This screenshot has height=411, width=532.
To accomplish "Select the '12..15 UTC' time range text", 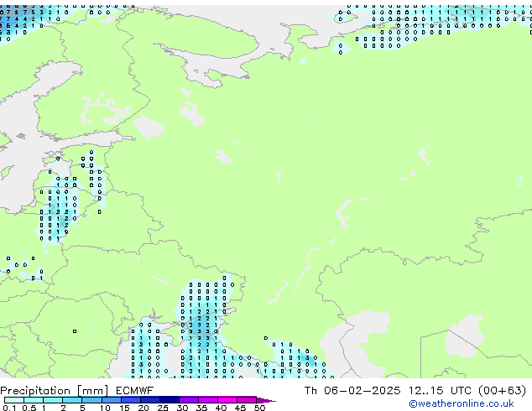I will pyautogui.click(x=440, y=391).
